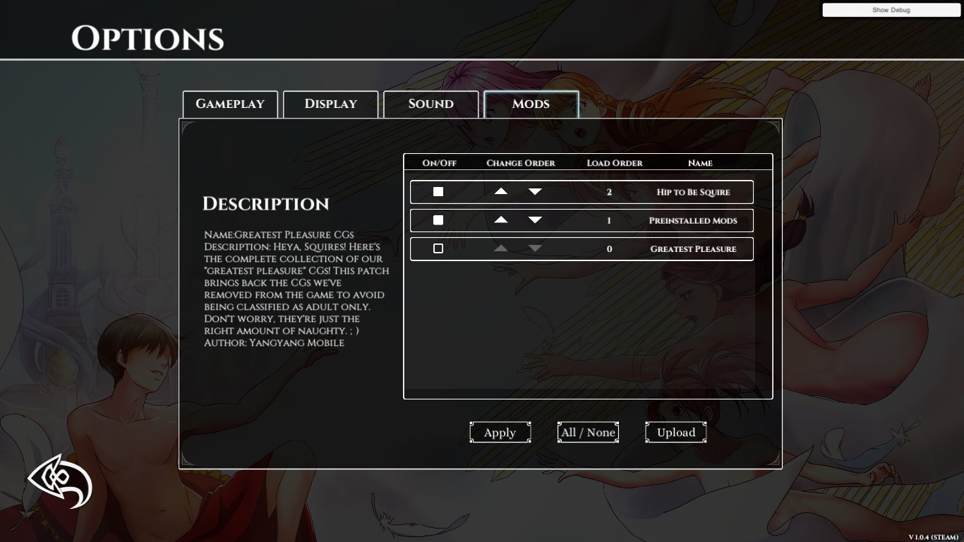Click the greyed up arrow for Greatest Pleasure
This screenshot has width=964, height=542.
501,248
